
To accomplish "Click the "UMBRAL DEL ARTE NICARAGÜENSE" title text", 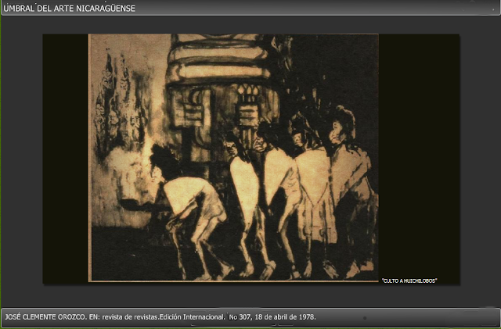I will click(70, 9).
